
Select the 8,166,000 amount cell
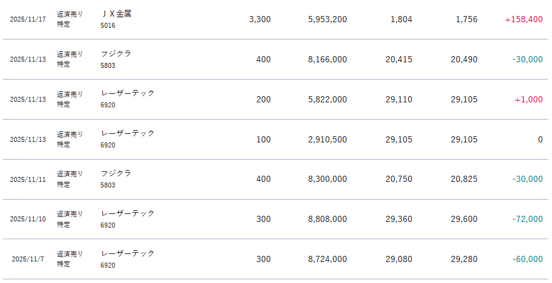(327, 59)
